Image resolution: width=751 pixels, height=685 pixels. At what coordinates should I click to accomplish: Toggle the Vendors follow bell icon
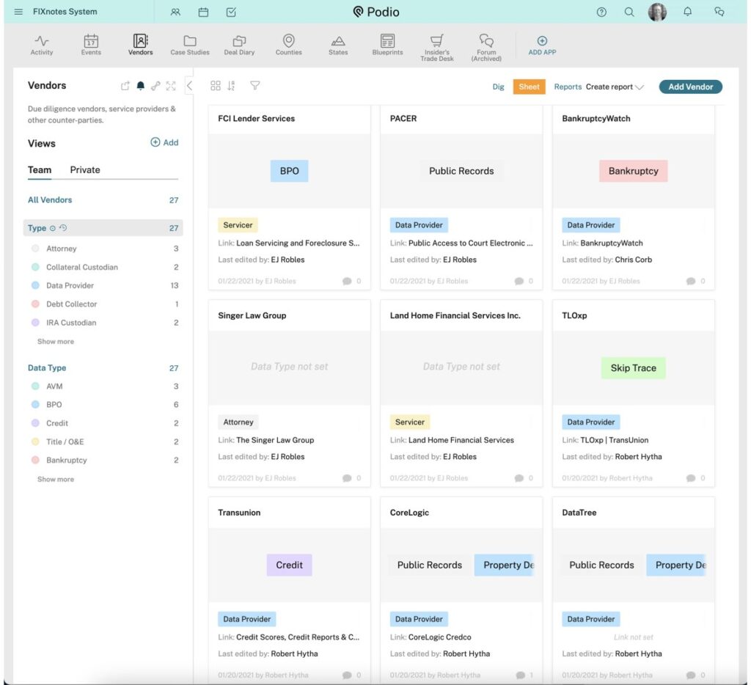coord(140,86)
